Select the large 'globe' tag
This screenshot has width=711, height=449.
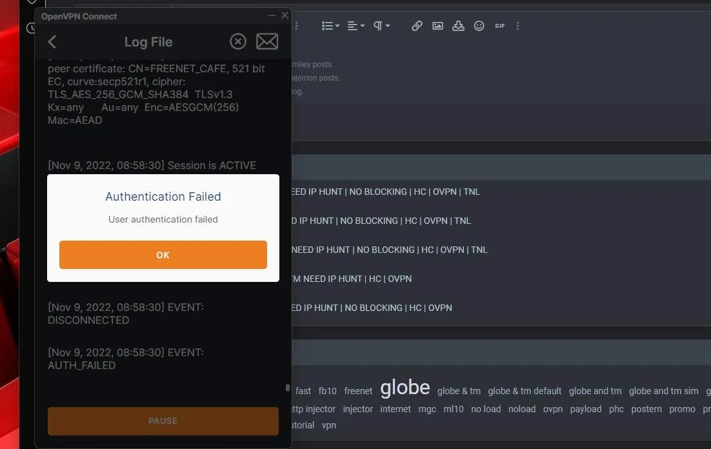pos(405,388)
